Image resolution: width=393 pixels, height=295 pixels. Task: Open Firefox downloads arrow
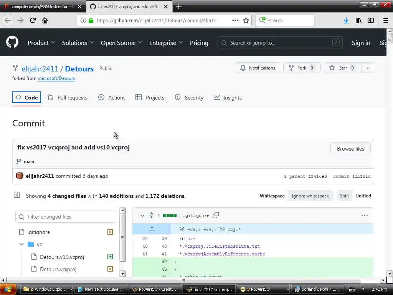[x=346, y=20]
